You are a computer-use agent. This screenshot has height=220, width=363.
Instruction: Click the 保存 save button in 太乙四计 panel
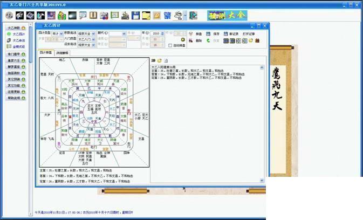[213, 34]
